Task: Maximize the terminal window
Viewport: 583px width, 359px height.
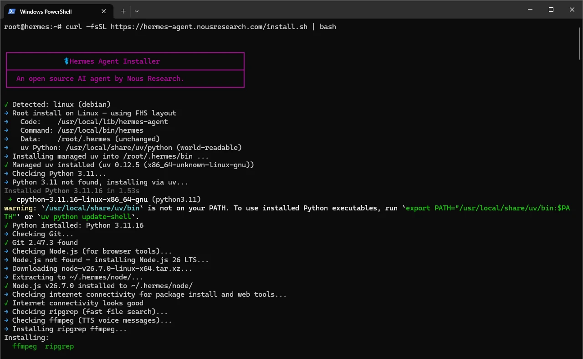Action: click(x=551, y=10)
